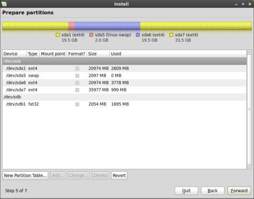Click the sda7 (ext4) legend label

(x=187, y=35)
